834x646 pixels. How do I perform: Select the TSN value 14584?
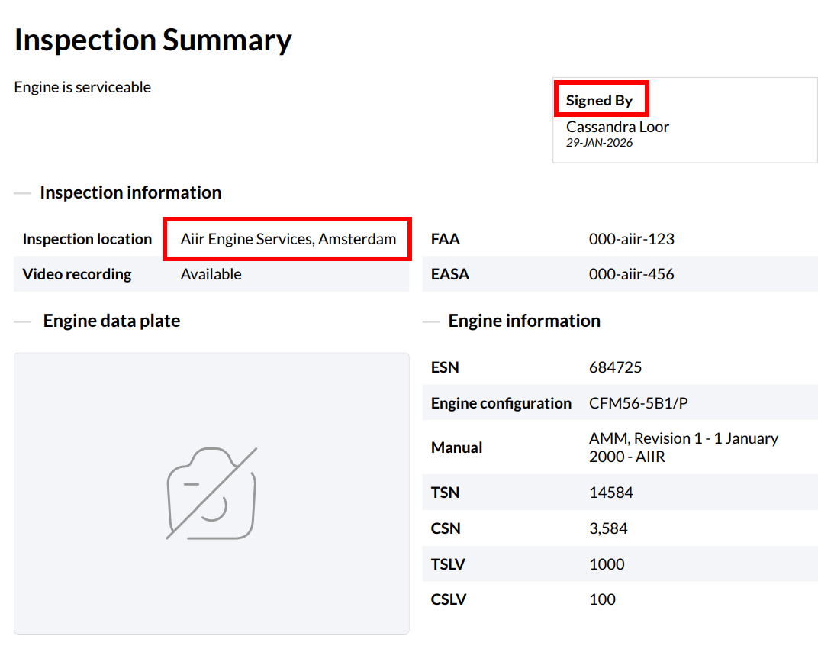pos(610,493)
